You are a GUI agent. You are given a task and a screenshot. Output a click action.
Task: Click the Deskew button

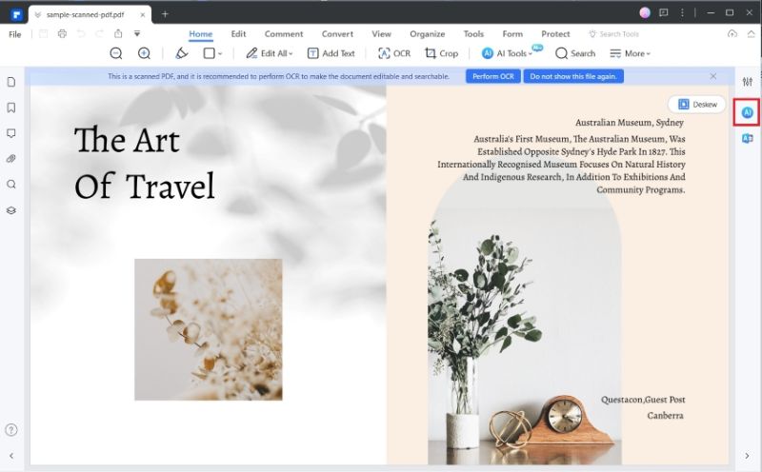click(x=697, y=105)
